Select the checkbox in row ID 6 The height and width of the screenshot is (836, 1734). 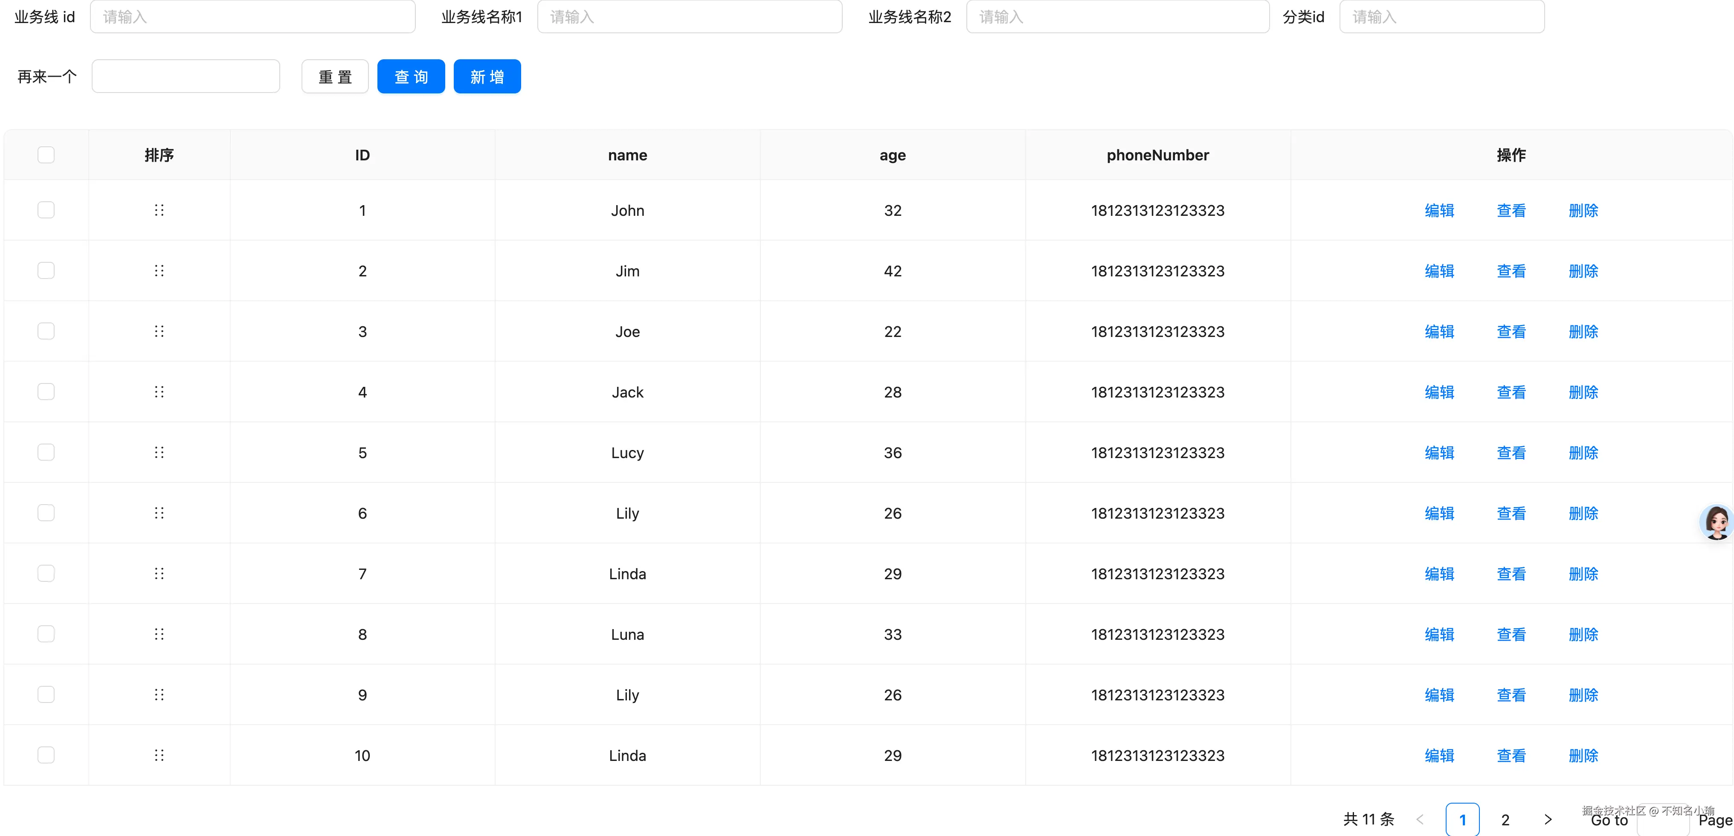[x=46, y=513]
